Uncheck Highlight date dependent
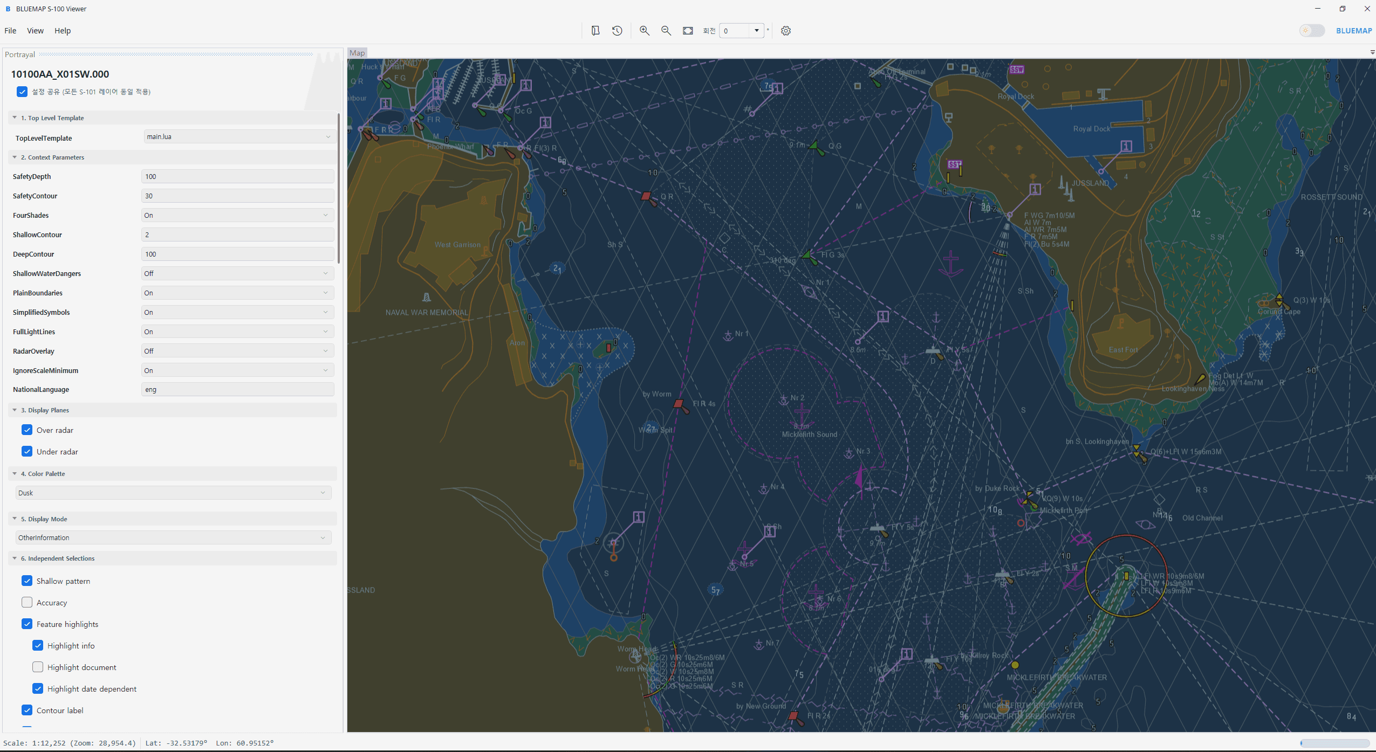This screenshot has width=1376, height=752. coord(38,688)
